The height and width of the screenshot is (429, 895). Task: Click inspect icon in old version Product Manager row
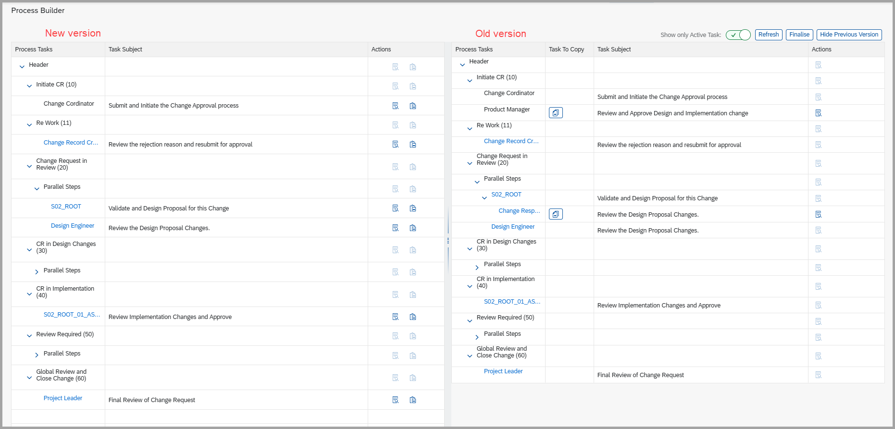[x=818, y=113]
